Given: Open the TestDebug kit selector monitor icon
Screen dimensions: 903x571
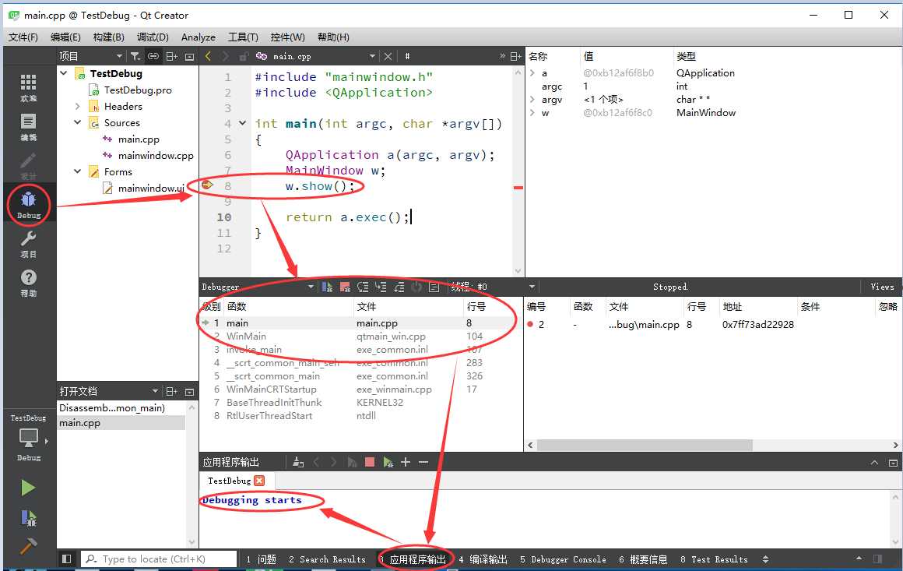Looking at the screenshot, I should pyautogui.click(x=28, y=438).
